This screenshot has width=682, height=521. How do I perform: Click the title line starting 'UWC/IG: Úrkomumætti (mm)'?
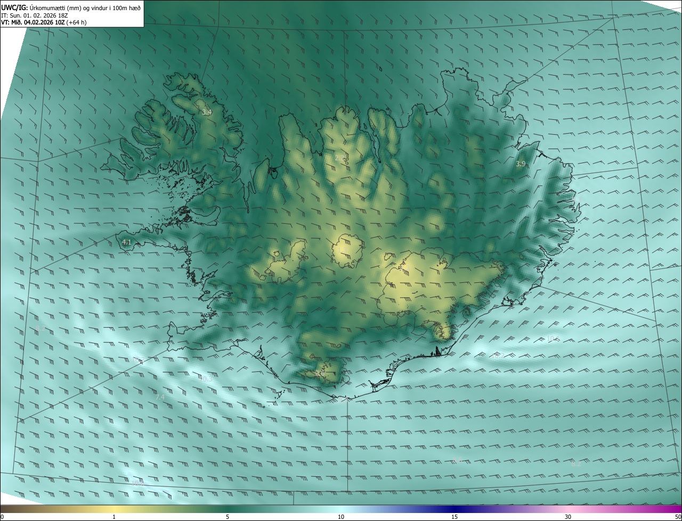point(71,7)
